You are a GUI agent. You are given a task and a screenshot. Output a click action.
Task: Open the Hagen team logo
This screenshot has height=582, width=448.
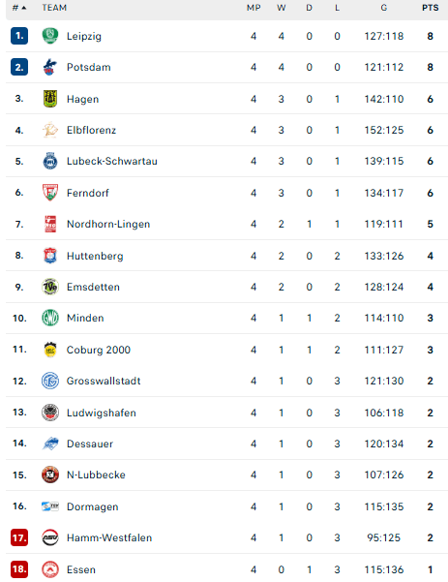click(50, 99)
